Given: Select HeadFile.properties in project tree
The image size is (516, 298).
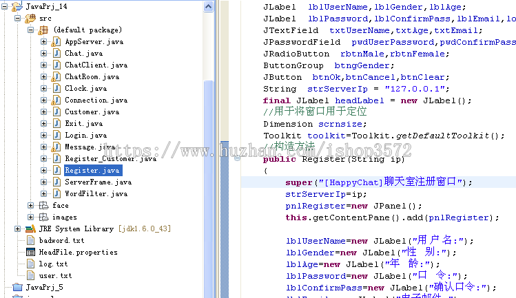Looking at the screenshot, I should click(x=79, y=253).
